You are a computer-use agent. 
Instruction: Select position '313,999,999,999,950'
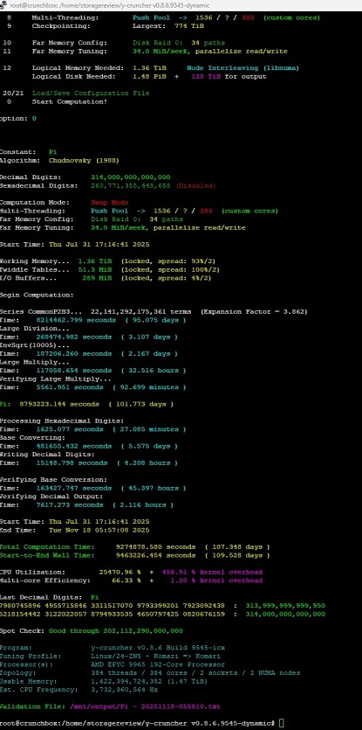click(x=285, y=606)
